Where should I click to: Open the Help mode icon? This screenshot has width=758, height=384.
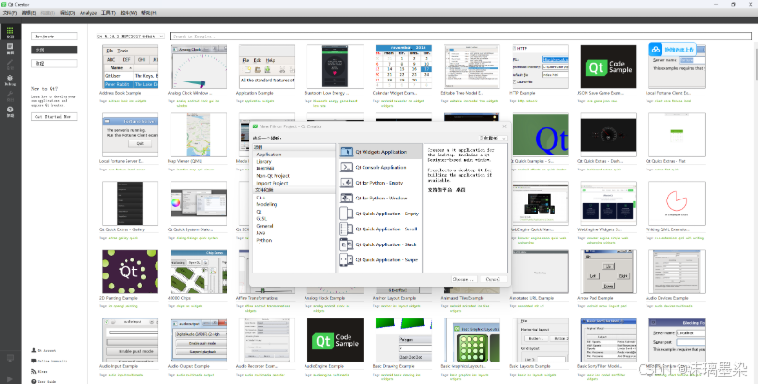(x=10, y=111)
